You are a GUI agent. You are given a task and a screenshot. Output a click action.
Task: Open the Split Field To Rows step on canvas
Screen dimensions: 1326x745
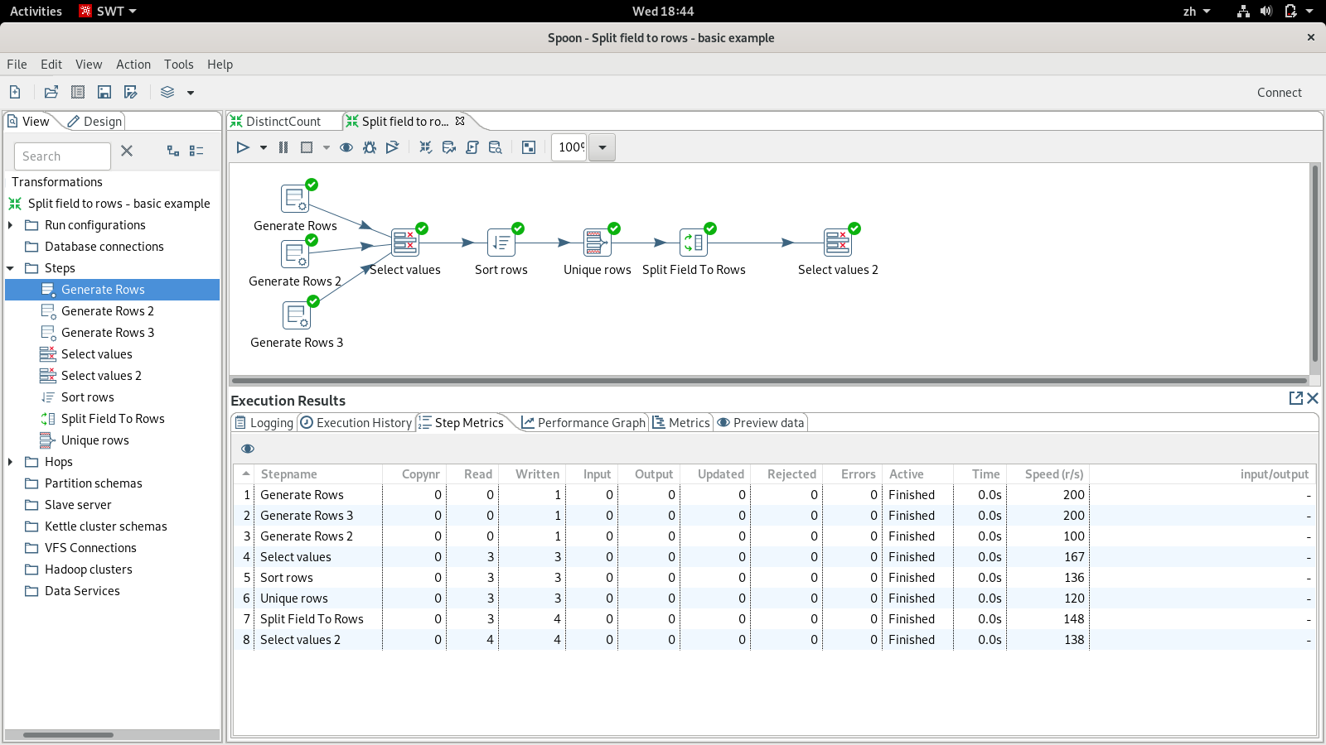pos(693,243)
